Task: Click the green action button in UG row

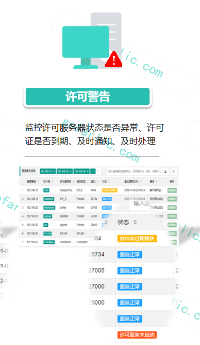Action: [x=172, y=225]
